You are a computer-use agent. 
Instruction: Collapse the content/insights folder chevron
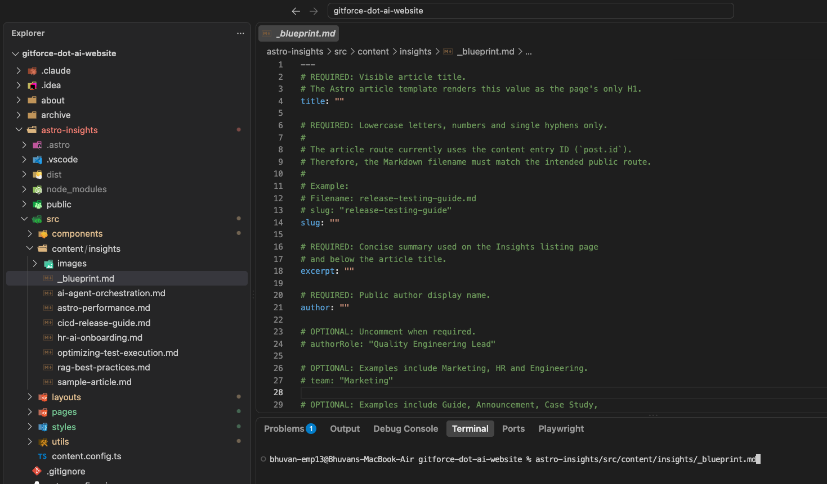30,248
